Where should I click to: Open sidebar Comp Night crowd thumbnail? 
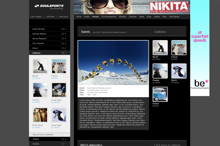point(59,90)
